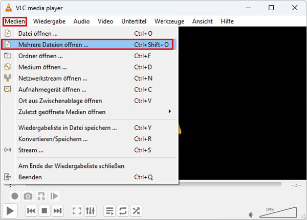Click the exit icon beside 'Beenden'
Screen dimensions: 307x220
coord(8,177)
